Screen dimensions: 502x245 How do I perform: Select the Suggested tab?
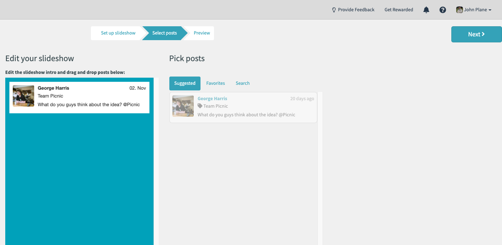tap(185, 83)
